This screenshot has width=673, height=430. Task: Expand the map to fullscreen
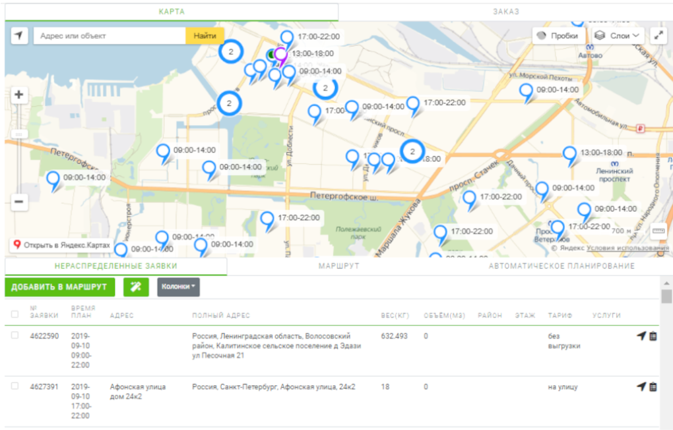(x=658, y=36)
